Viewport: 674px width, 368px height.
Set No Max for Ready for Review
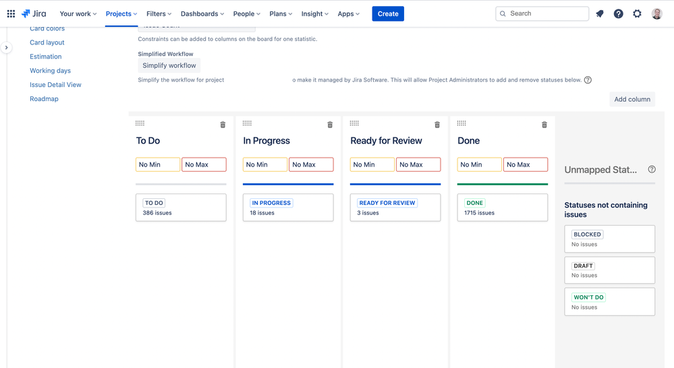(418, 164)
